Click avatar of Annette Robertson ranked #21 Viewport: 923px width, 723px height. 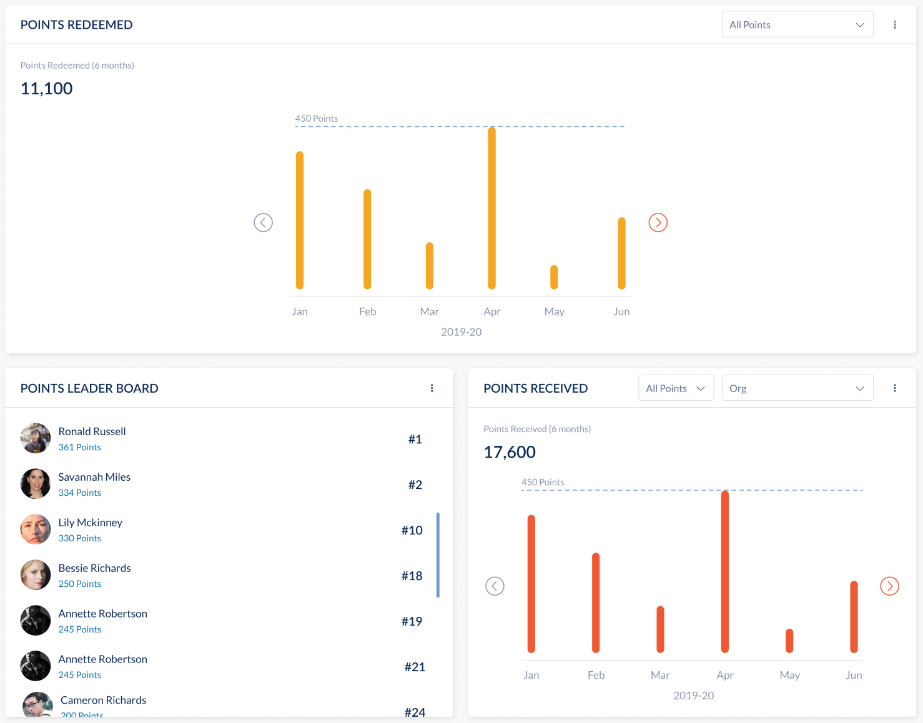(x=36, y=666)
